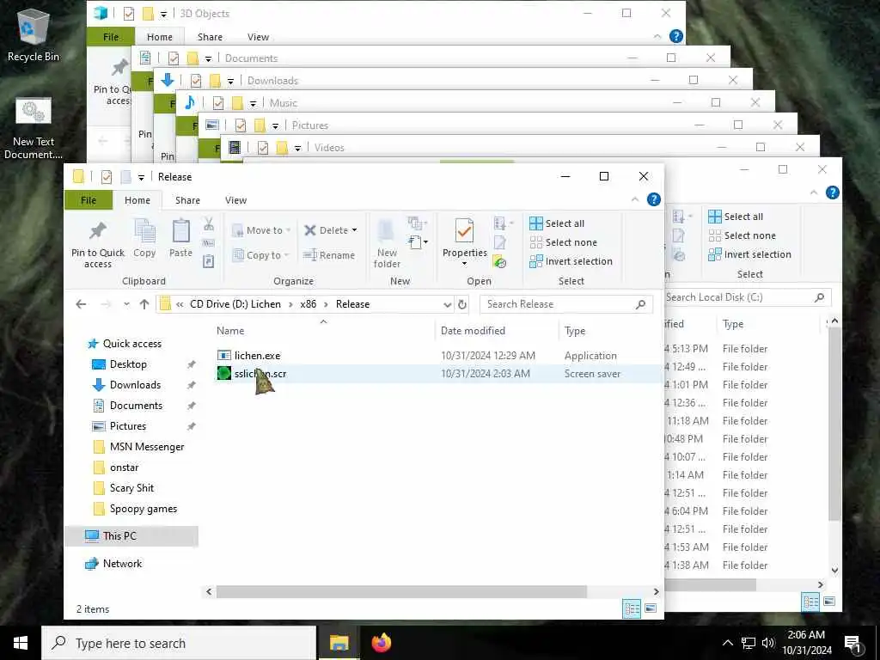Screen dimensions: 880x660
Task: Open Firefox from the taskbar
Action: [381, 643]
